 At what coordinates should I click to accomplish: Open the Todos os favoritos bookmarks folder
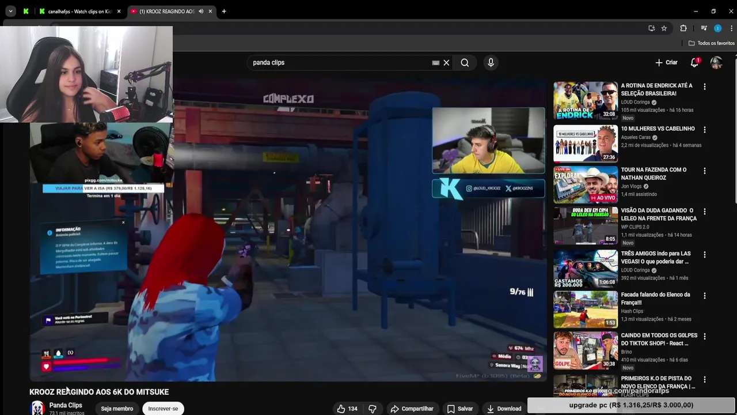pos(712,43)
